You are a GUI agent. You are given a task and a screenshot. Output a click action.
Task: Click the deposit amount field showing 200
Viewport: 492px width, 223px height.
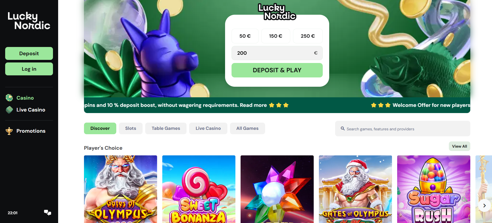[x=277, y=53]
